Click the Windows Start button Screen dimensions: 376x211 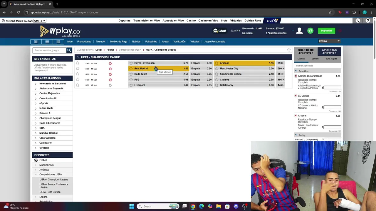pos(132,206)
